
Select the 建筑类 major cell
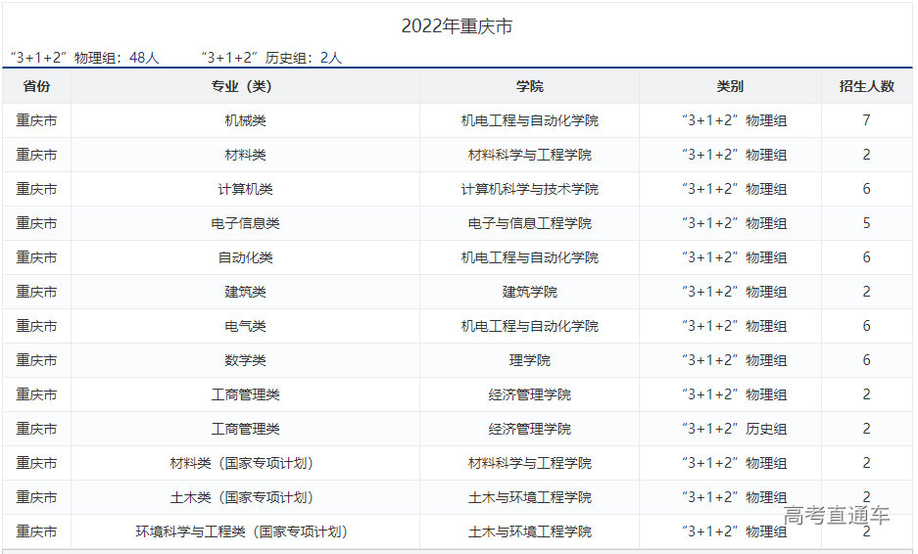pyautogui.click(x=245, y=292)
